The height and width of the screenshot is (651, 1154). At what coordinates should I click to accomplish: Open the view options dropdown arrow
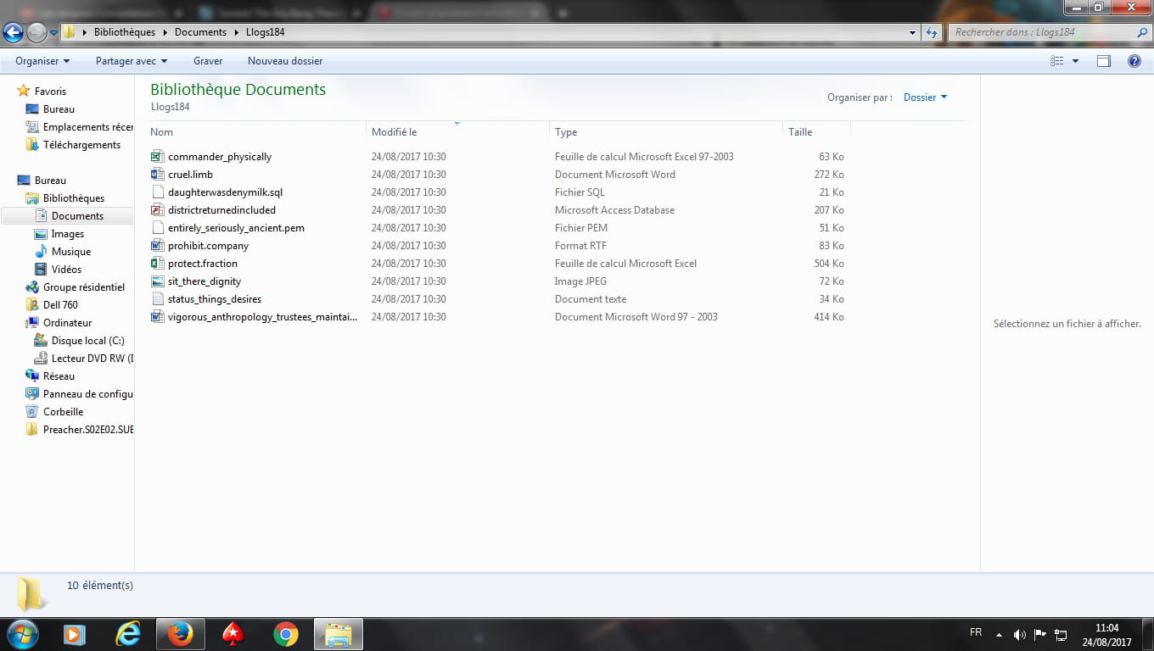tap(1075, 61)
